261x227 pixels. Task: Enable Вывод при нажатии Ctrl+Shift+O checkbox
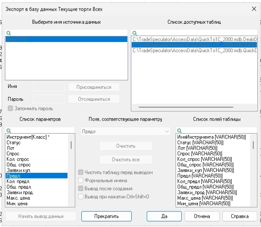[81, 196]
